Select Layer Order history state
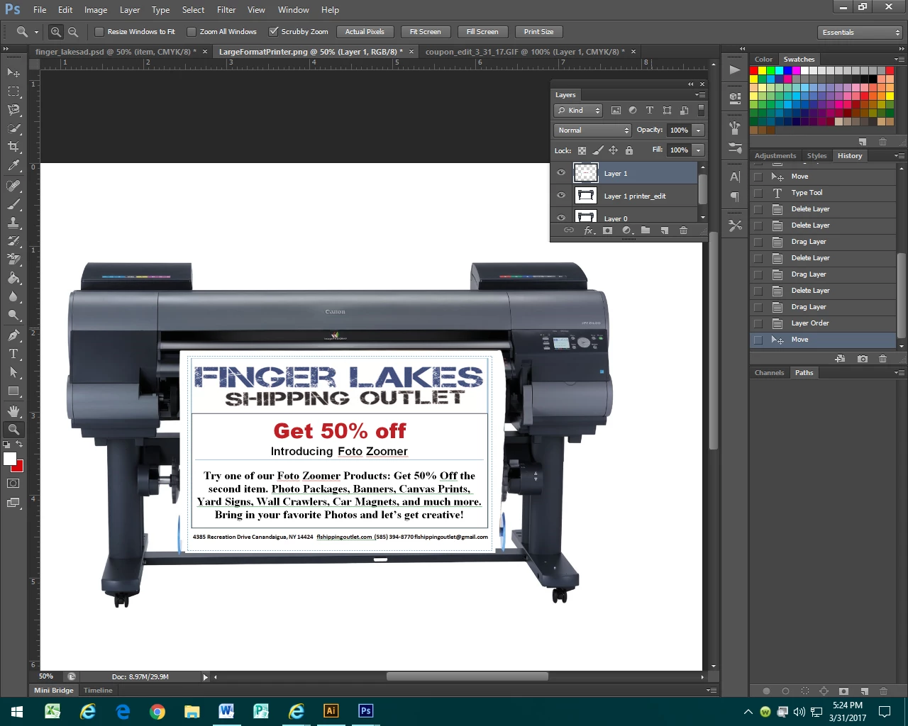The image size is (908, 726). pos(823,323)
